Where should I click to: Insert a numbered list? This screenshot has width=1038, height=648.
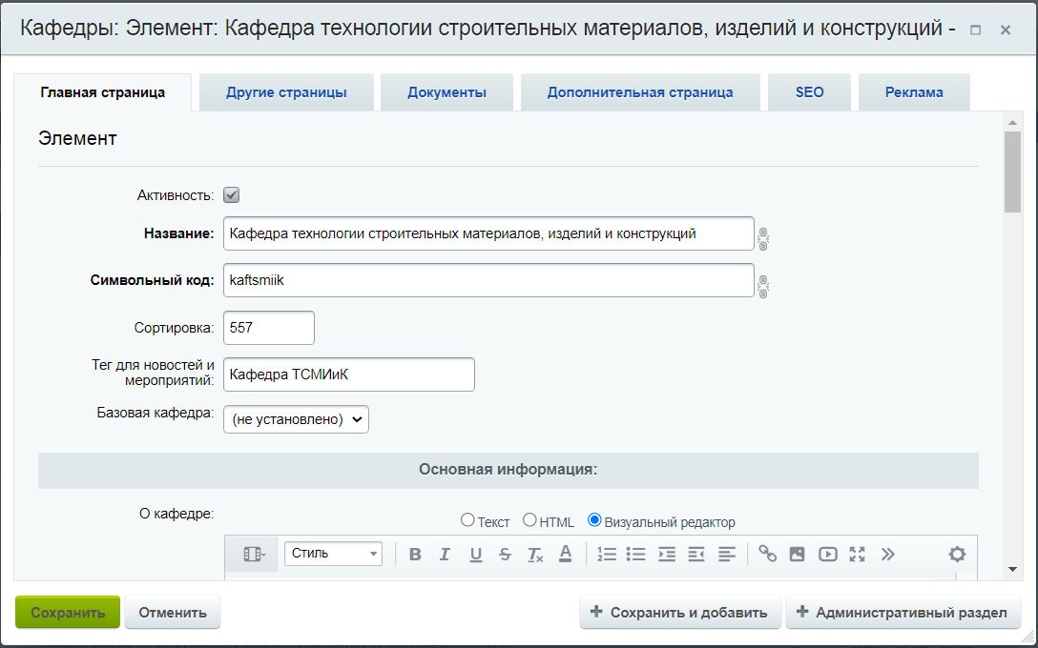607,554
